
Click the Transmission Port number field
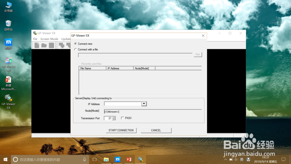pos(108,118)
